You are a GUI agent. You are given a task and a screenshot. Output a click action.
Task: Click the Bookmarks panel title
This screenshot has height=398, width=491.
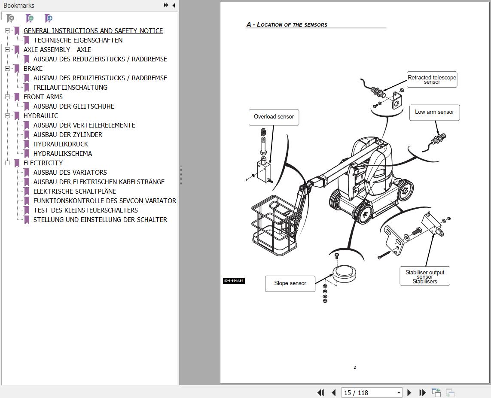click(x=19, y=5)
